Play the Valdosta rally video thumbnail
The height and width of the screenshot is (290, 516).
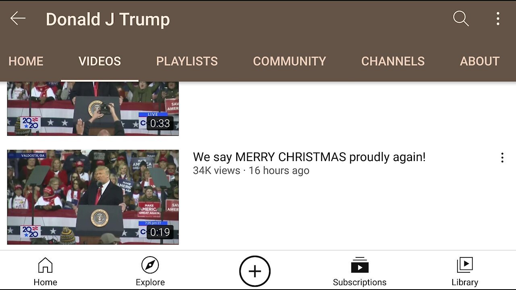(x=93, y=197)
